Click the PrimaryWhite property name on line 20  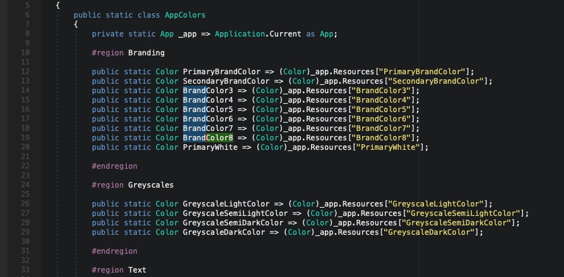point(210,147)
